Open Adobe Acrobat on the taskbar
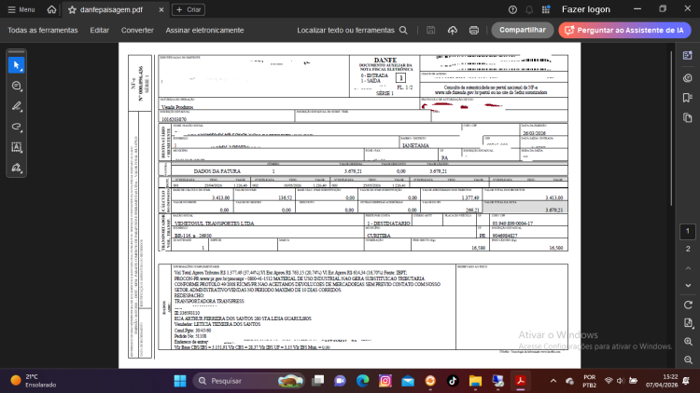Image resolution: width=700 pixels, height=393 pixels. (521, 381)
